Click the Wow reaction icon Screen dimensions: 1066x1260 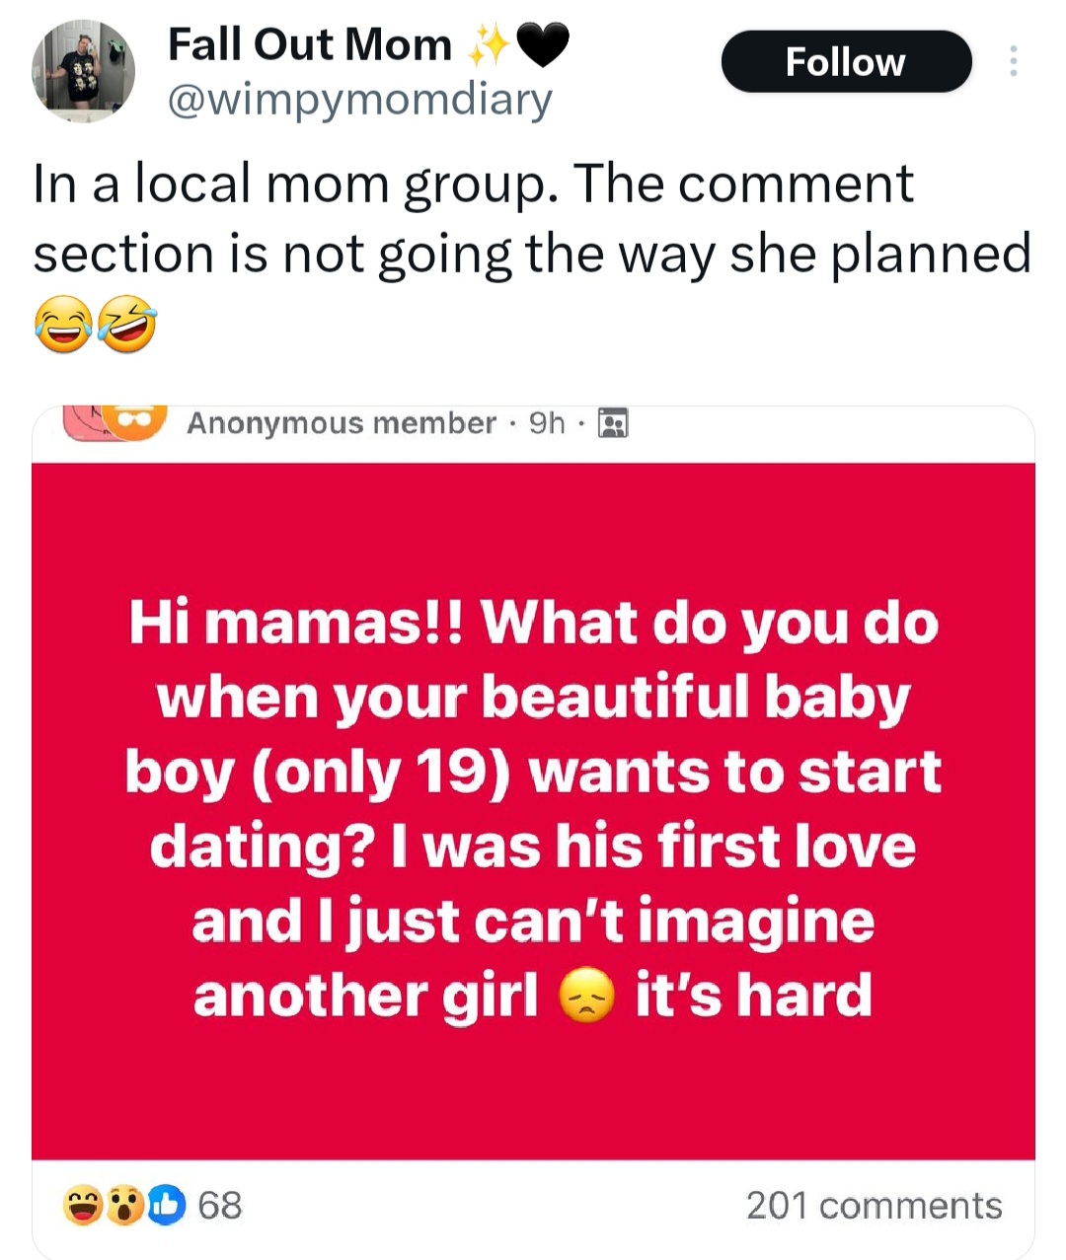[x=124, y=1205]
